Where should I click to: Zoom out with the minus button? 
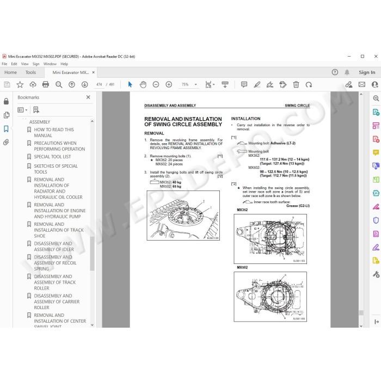(156, 84)
